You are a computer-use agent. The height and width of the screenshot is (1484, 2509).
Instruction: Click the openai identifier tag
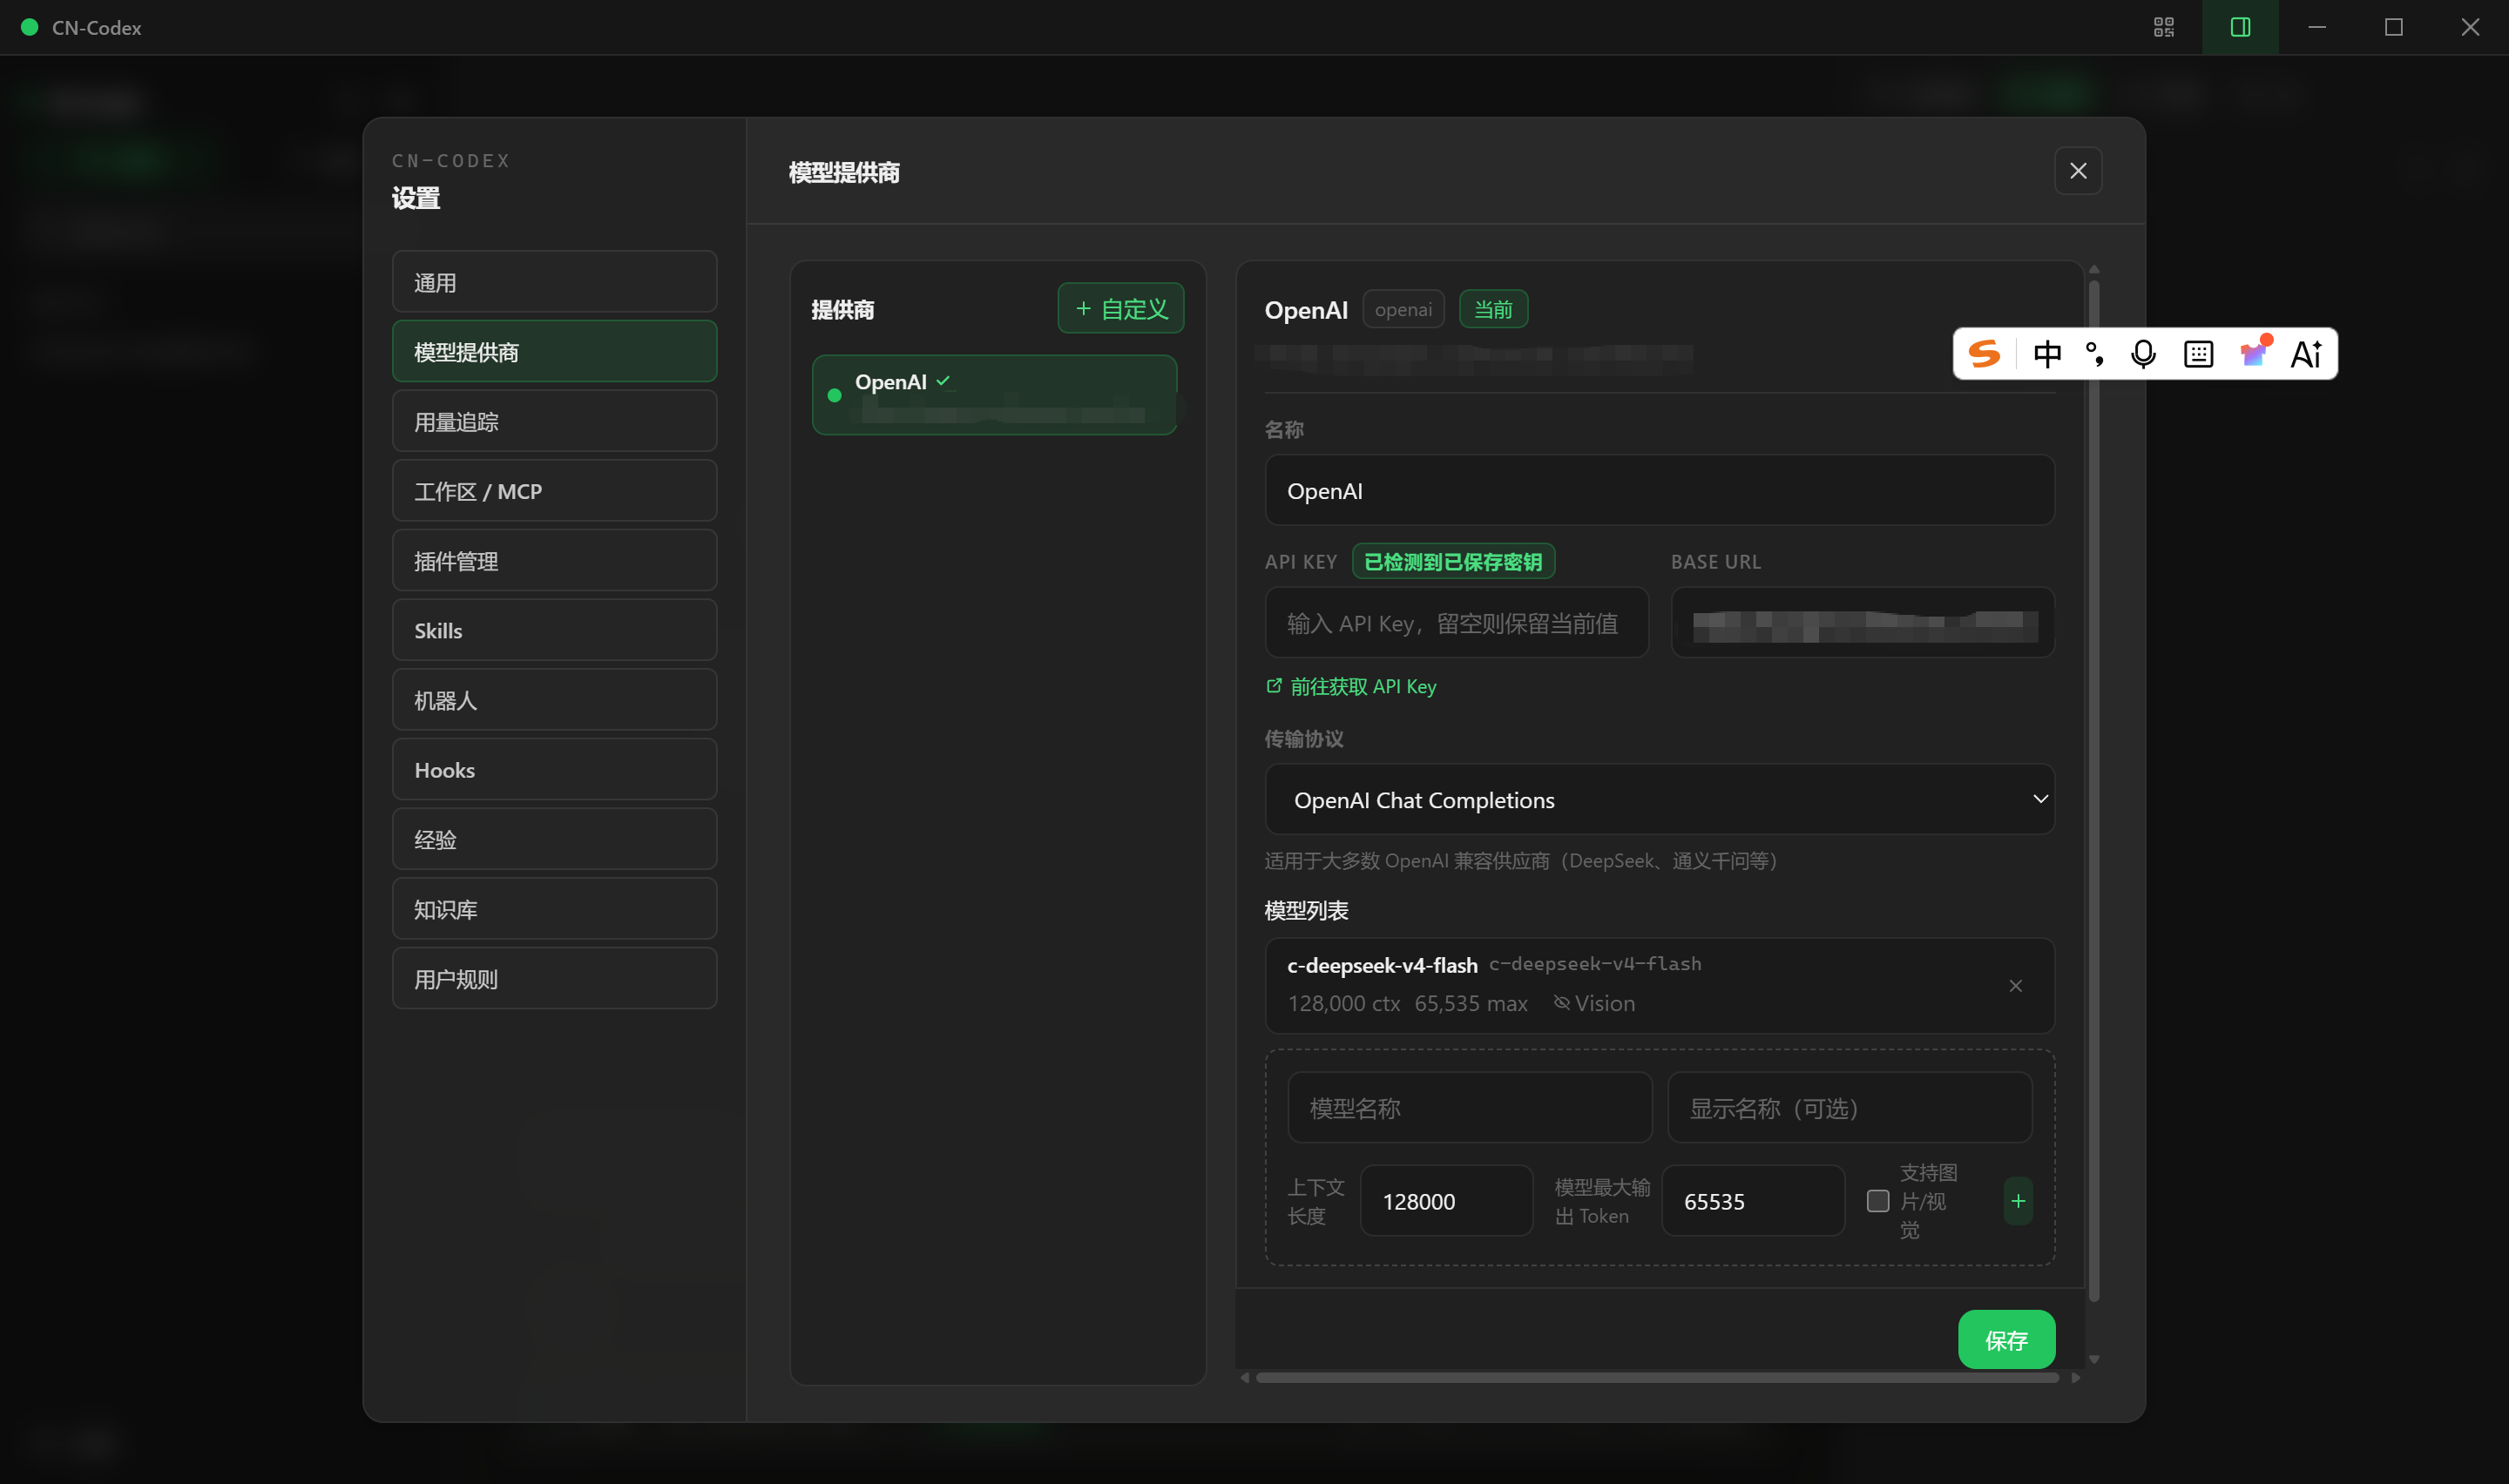tap(1403, 310)
